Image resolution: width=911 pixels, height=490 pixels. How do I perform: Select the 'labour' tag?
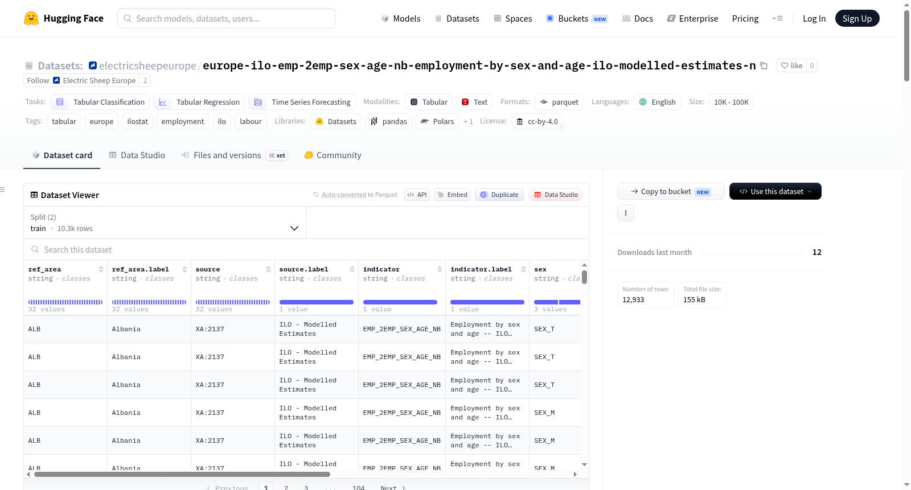click(251, 121)
